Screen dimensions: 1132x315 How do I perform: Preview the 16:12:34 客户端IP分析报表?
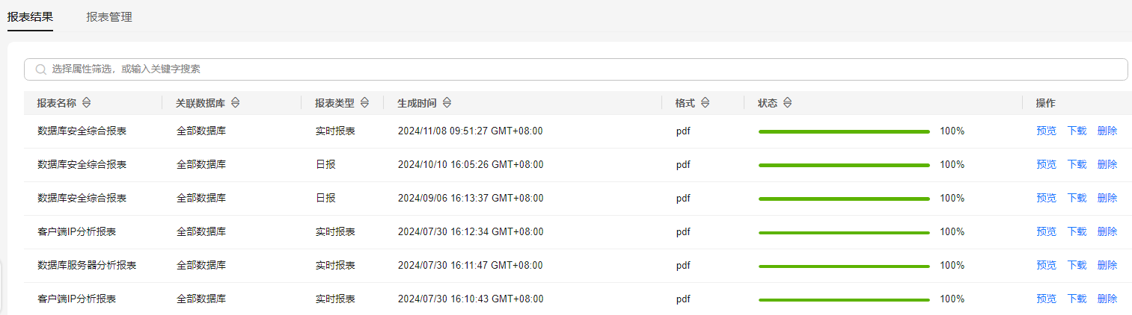coord(1046,231)
